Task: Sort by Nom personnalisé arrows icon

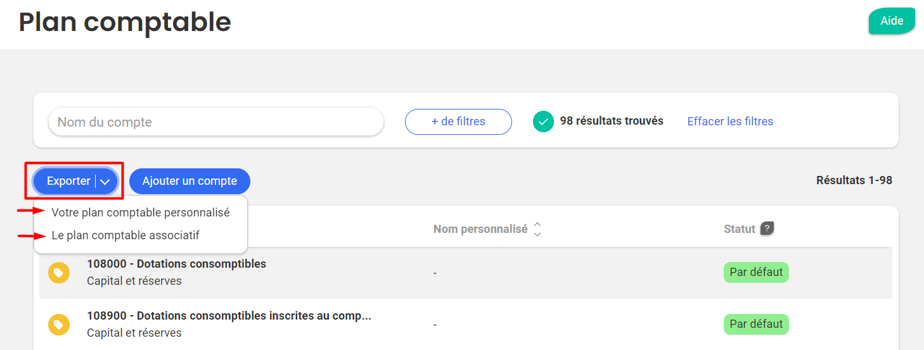Action: click(x=537, y=229)
